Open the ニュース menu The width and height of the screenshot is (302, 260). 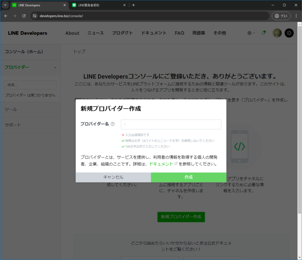pos(96,33)
